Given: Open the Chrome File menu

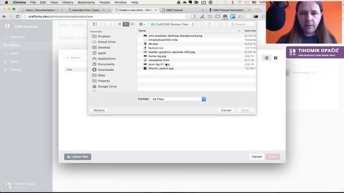Looking at the screenshot, I should 33,2.
